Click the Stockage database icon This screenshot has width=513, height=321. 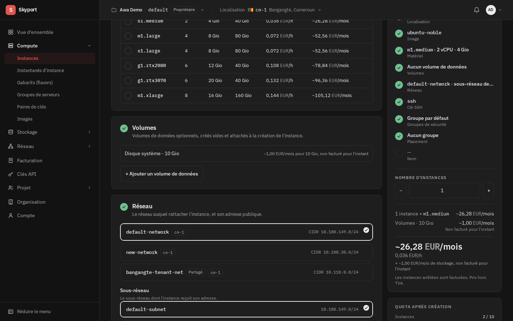pos(11,132)
